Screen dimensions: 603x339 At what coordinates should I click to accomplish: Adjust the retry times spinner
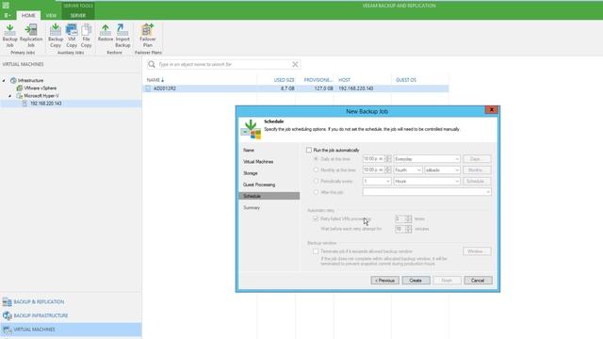click(408, 218)
